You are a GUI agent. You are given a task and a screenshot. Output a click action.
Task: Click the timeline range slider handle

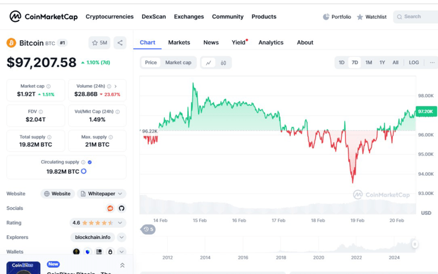point(415,244)
